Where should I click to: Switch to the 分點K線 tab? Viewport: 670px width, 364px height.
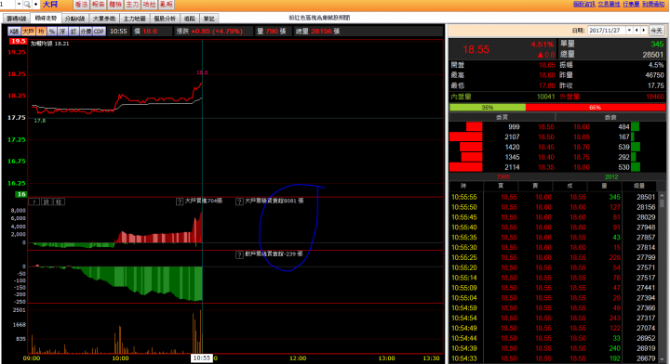point(74,19)
